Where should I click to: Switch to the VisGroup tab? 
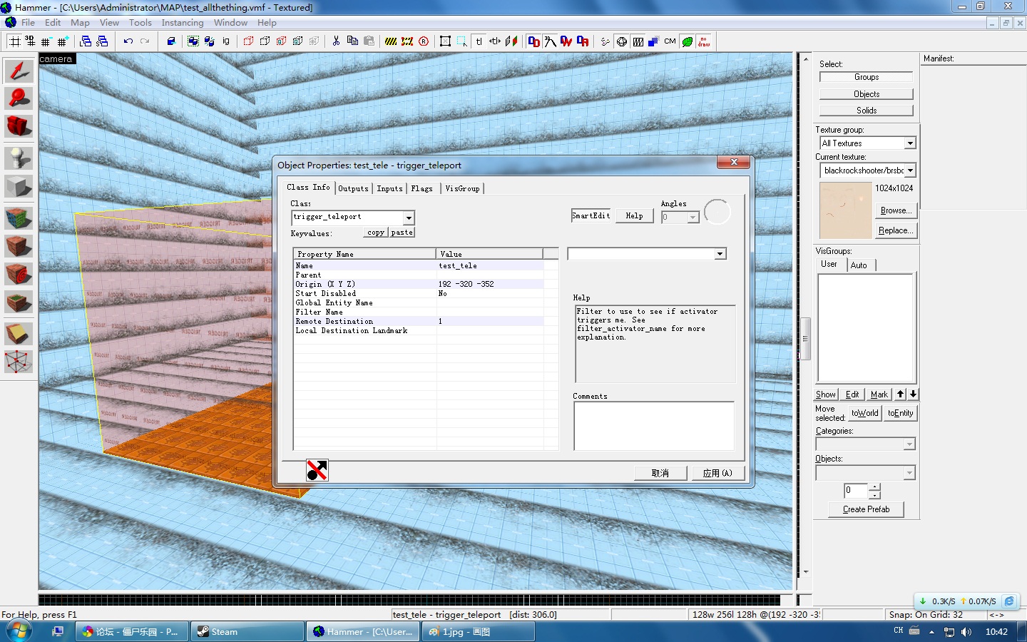pyautogui.click(x=462, y=189)
